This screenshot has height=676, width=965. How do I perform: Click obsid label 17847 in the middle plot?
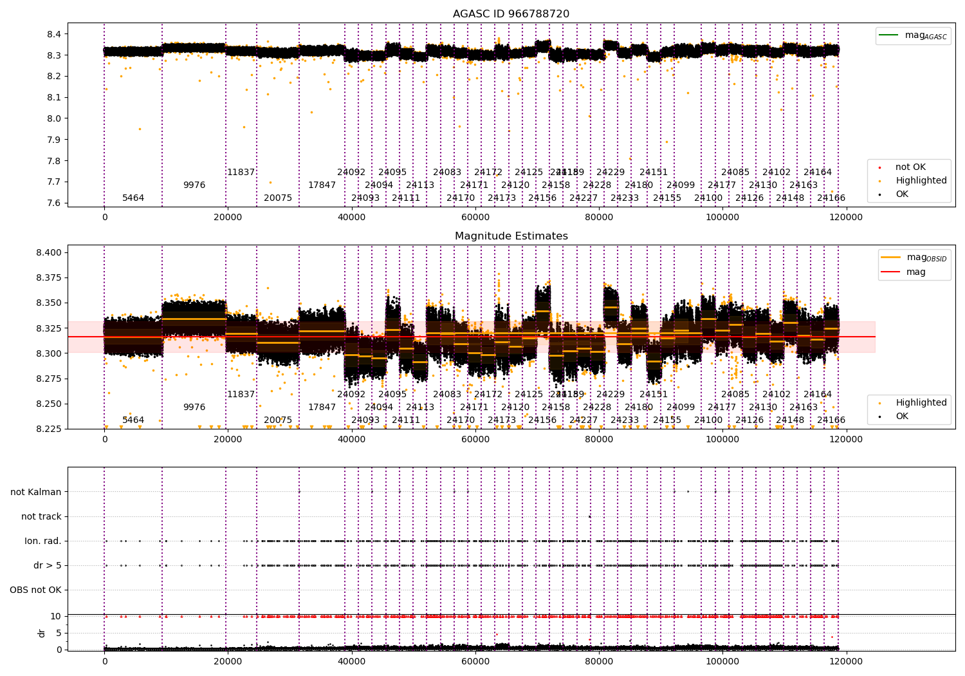pos(322,407)
